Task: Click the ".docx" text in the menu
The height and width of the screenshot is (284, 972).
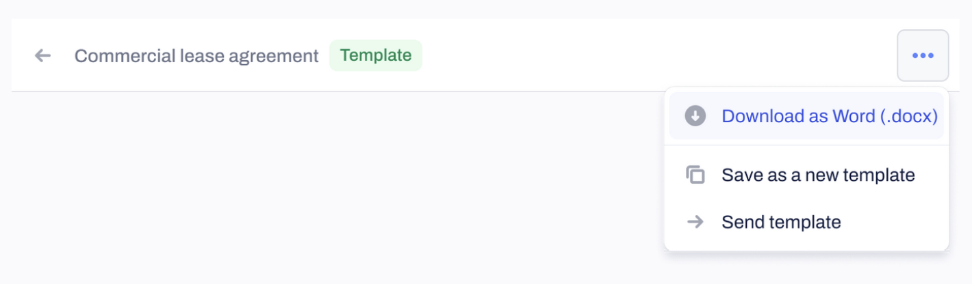Action: click(908, 117)
